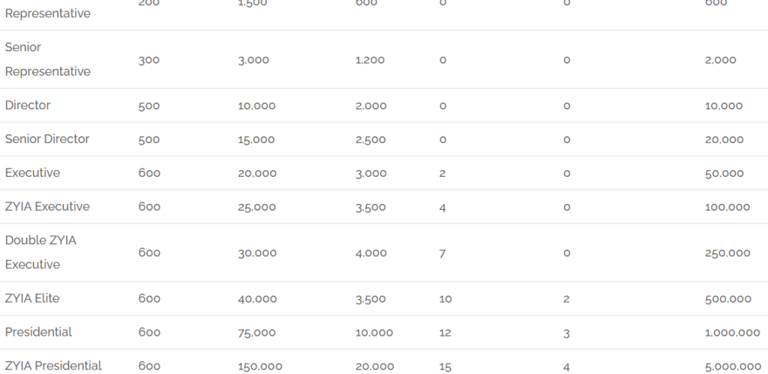The image size is (768, 374).
Task: Click the Senior Representative rank name
Action: pyautogui.click(x=47, y=59)
